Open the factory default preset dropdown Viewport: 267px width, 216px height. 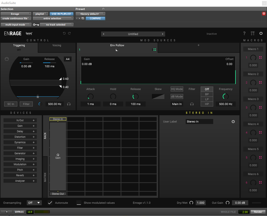[90, 14]
